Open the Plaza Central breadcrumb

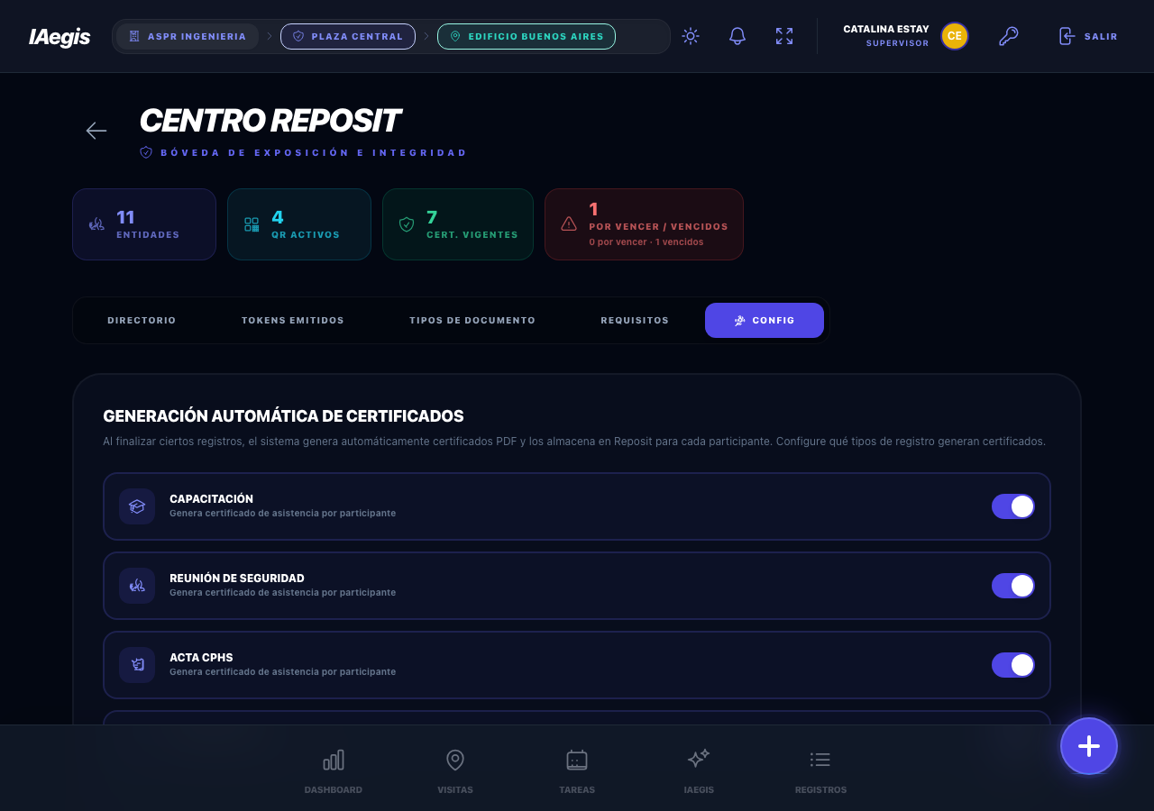tap(348, 36)
